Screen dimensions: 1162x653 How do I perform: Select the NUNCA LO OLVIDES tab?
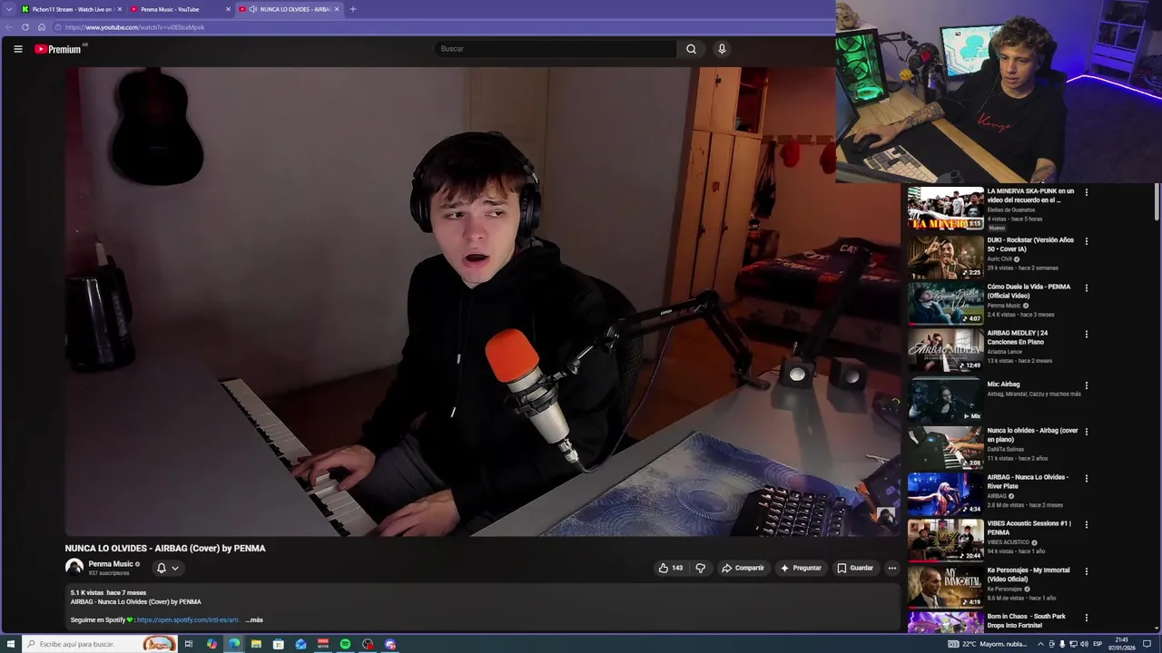289,9
